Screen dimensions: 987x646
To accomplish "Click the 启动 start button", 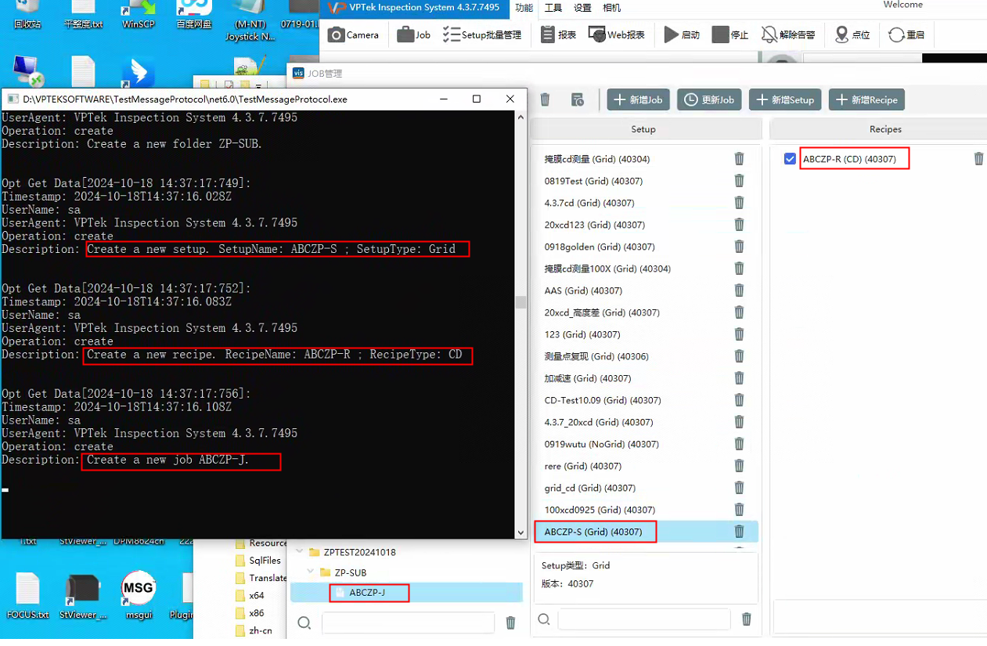I will coord(682,34).
